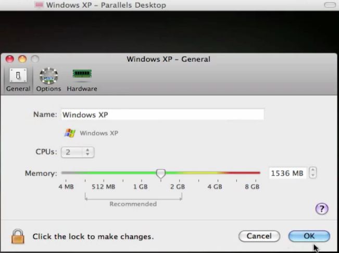Open the General settings pane
This screenshot has width=339, height=253.
point(18,80)
